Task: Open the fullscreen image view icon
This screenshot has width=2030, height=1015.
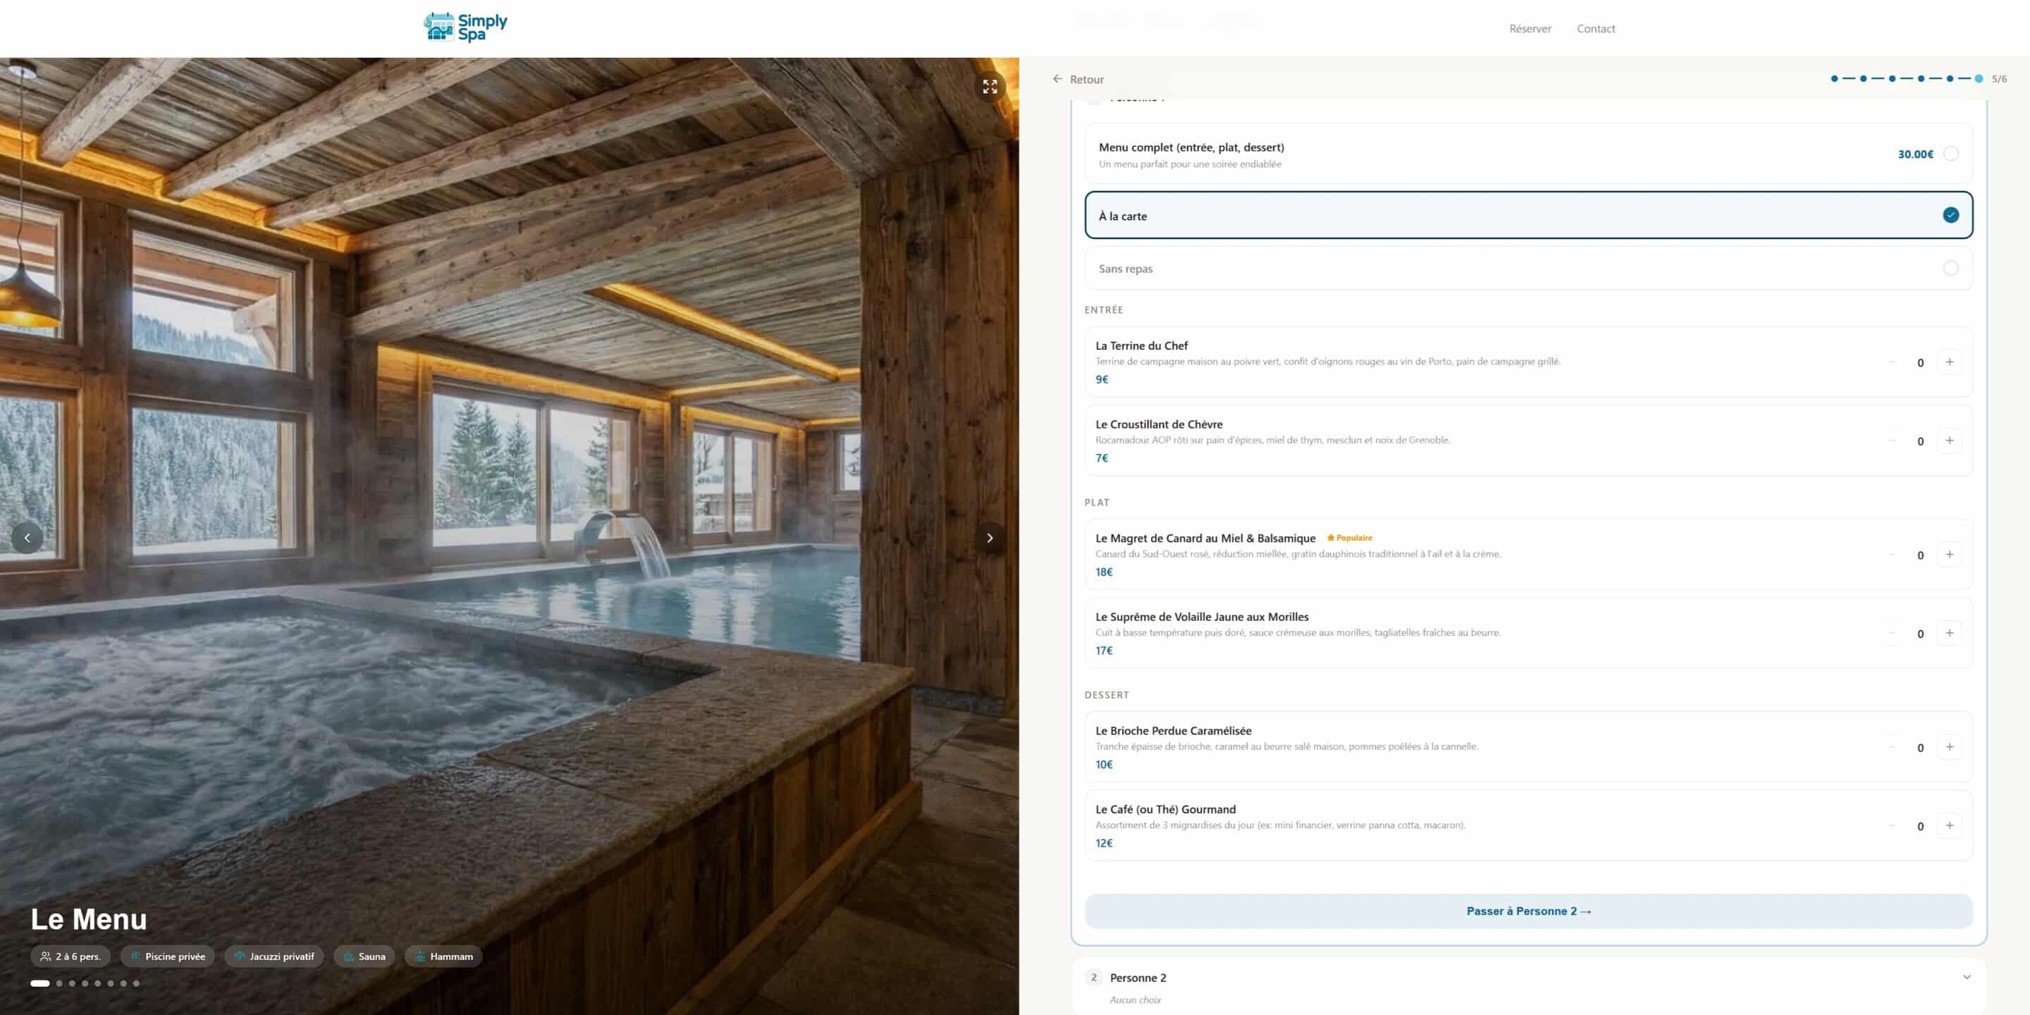Action: pyautogui.click(x=990, y=87)
